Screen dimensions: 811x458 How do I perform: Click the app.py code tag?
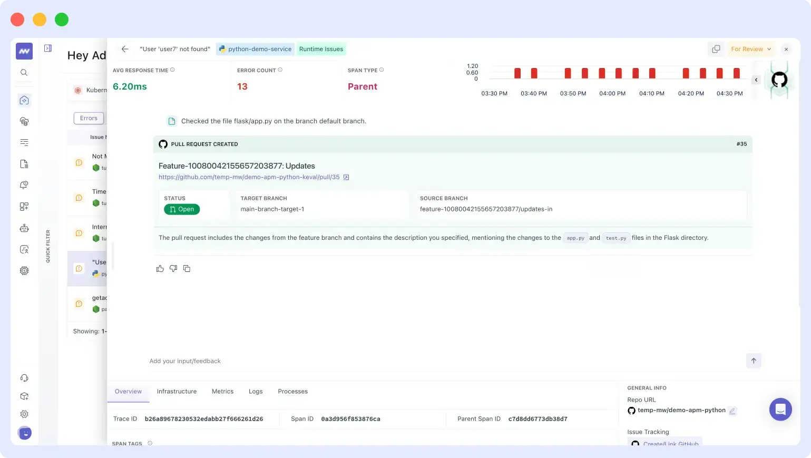point(575,238)
